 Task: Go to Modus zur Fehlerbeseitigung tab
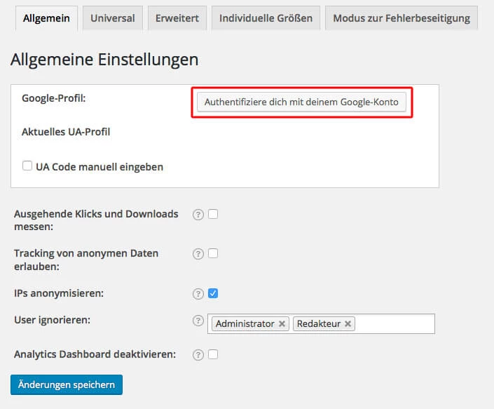[x=402, y=18]
